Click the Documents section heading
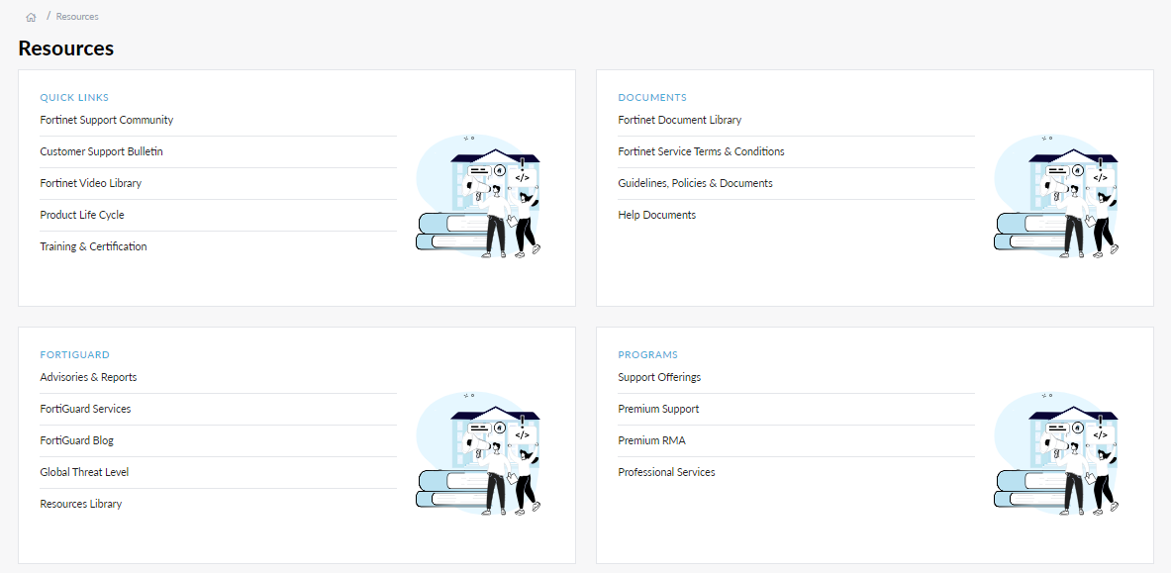The image size is (1171, 573). [652, 98]
